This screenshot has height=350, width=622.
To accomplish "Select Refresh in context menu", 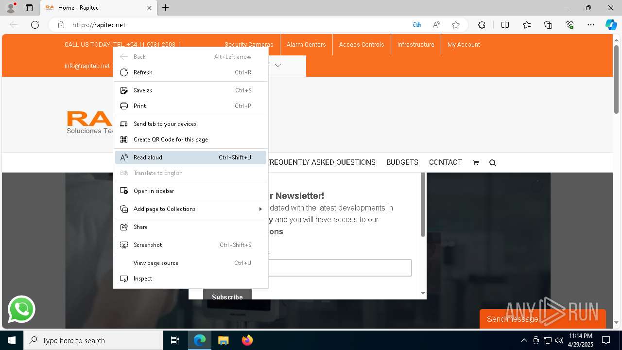I will [x=190, y=72].
